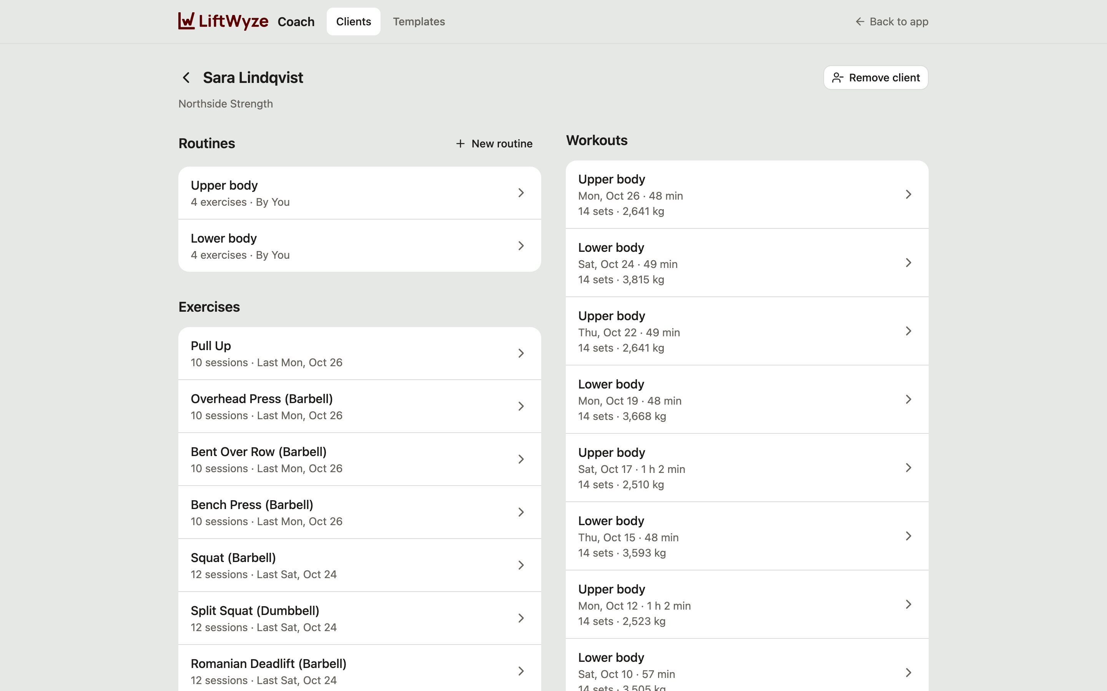Open chevron for Thu, Oct 15 workout

point(909,536)
